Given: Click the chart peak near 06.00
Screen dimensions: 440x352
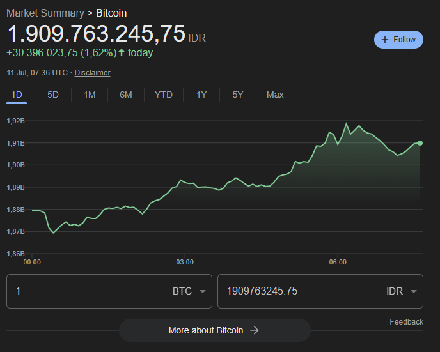Looking at the screenshot, I should pos(347,123).
